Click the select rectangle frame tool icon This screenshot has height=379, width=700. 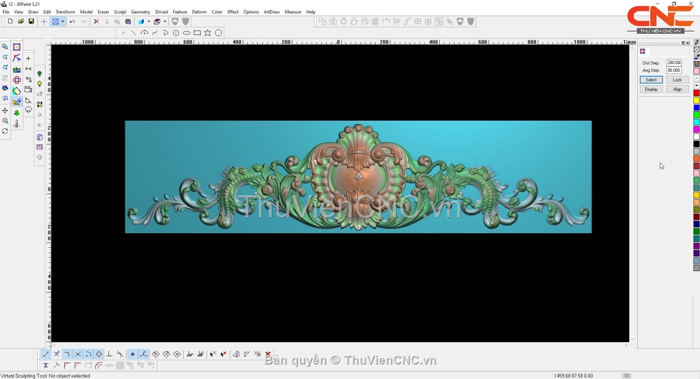(x=17, y=47)
